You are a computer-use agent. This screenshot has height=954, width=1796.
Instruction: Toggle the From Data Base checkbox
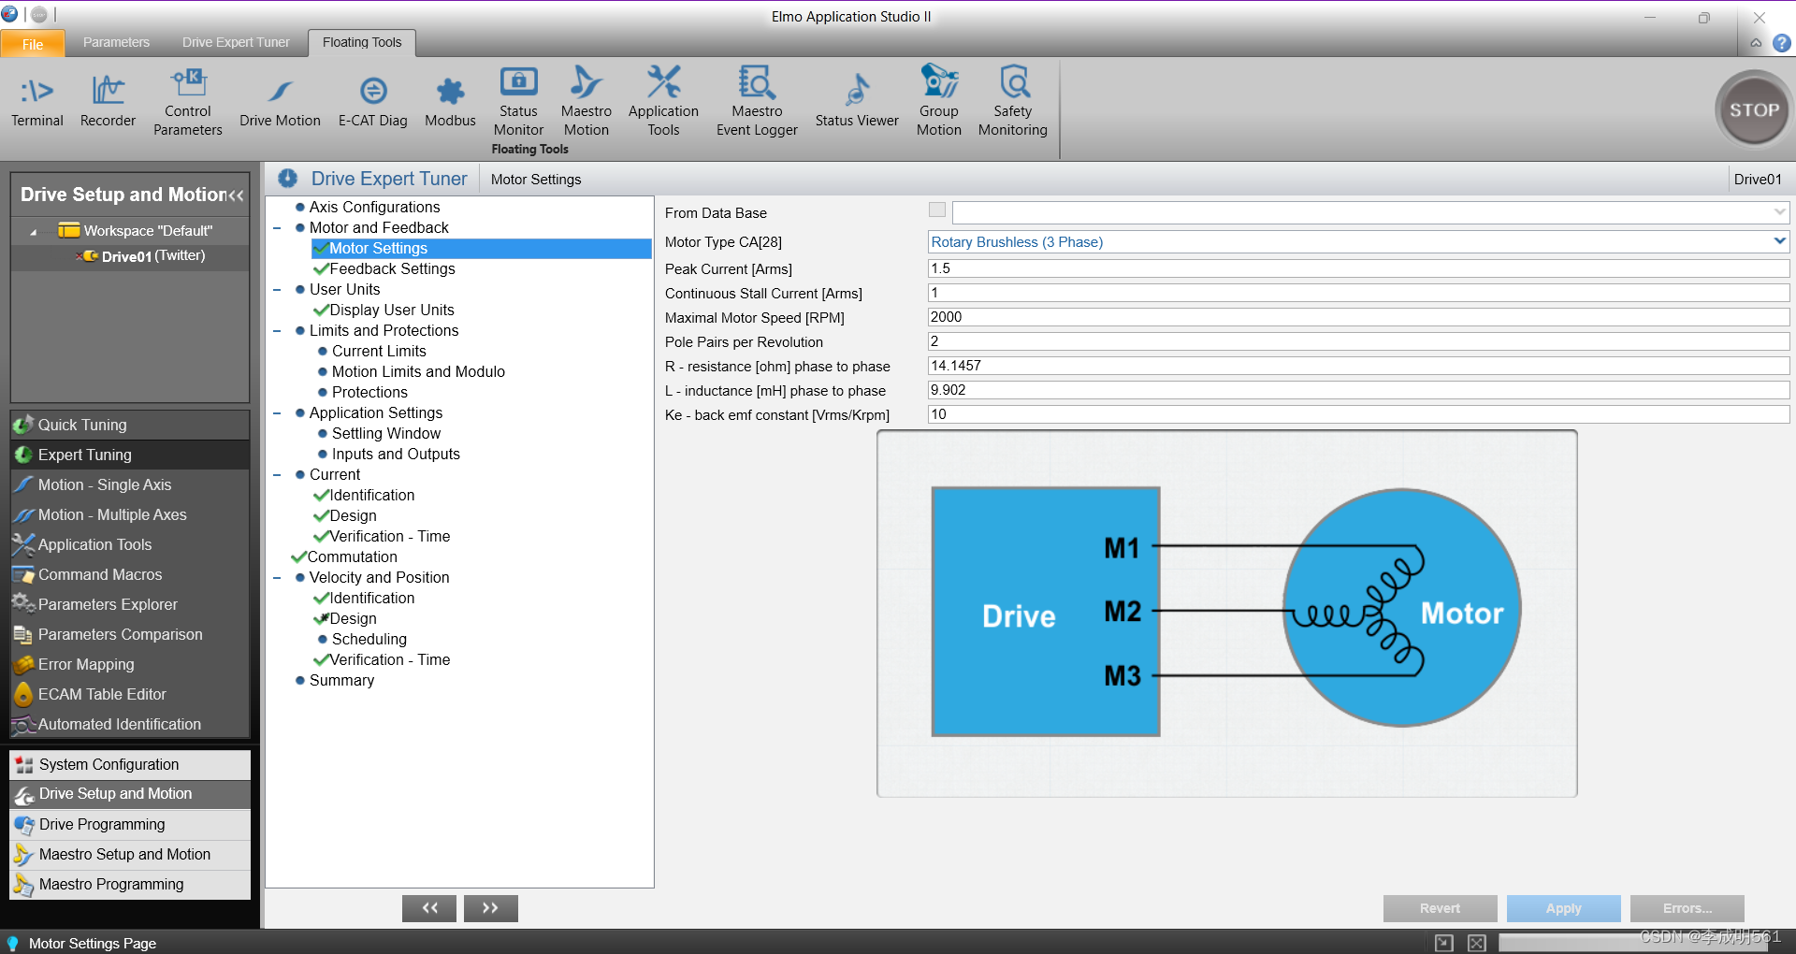pyautogui.click(x=937, y=210)
